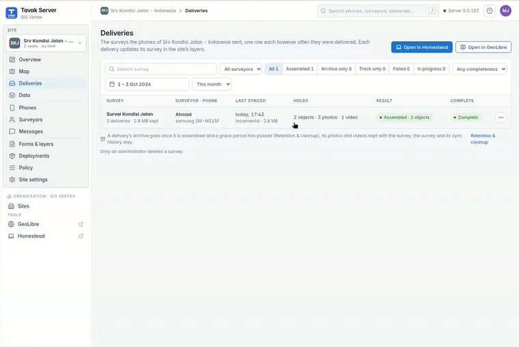The image size is (519, 347).
Task: Expand the Srv Kondisi Jalan site selector
Action: click(46, 43)
